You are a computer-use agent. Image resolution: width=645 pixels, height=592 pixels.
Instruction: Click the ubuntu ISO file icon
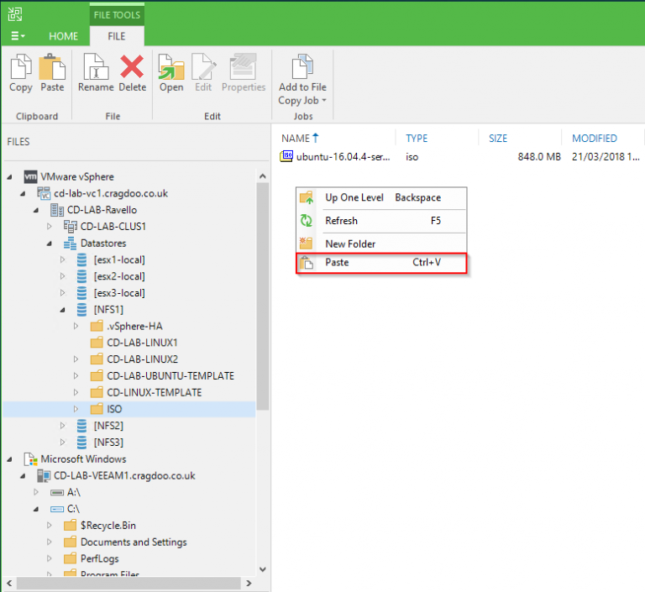287,156
